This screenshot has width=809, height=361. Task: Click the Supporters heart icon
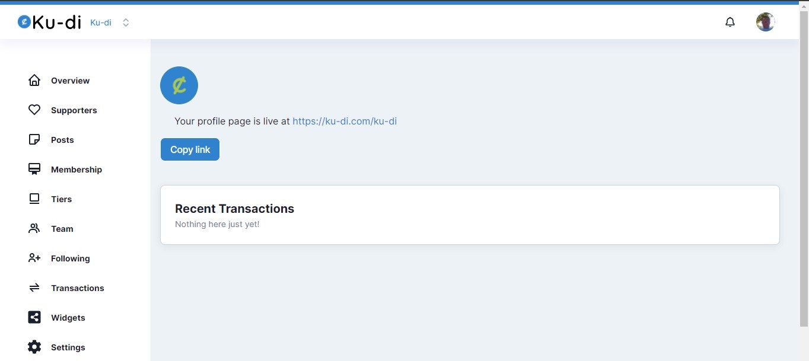(x=34, y=110)
